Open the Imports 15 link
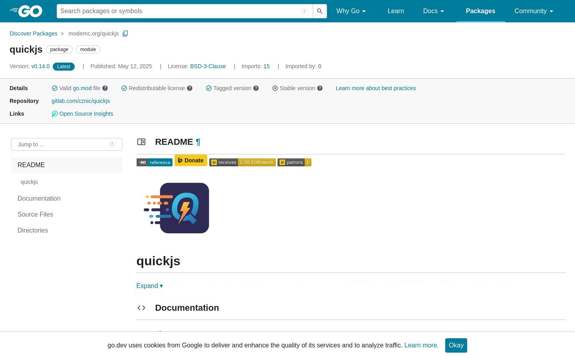Screen dimensions: 575x359 (x=266, y=66)
